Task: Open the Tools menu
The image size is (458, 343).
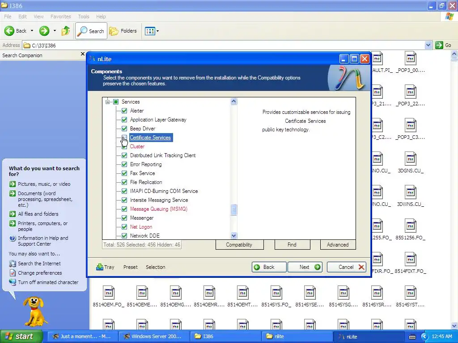Action: [84, 17]
